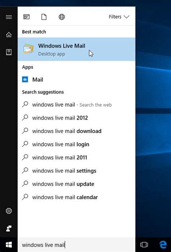The width and height of the screenshot is (171, 252).
Task: Select 'windows live mail calendar' suggestion
Action: 76,197
